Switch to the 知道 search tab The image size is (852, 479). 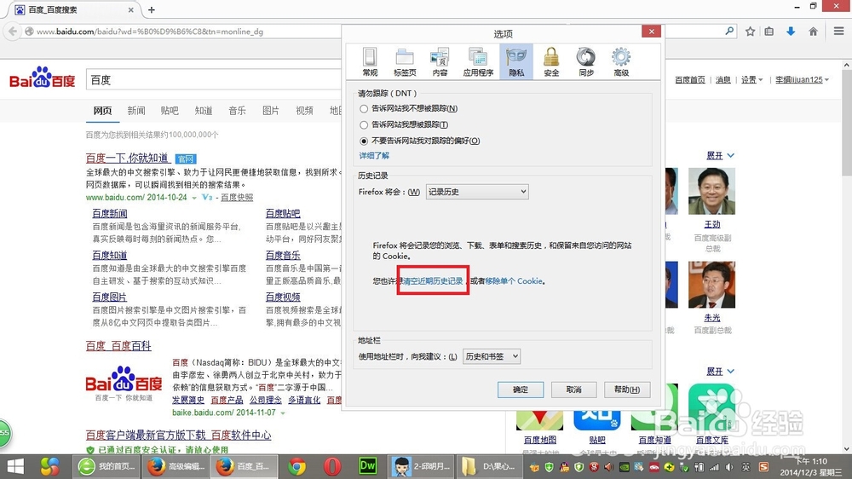click(204, 111)
